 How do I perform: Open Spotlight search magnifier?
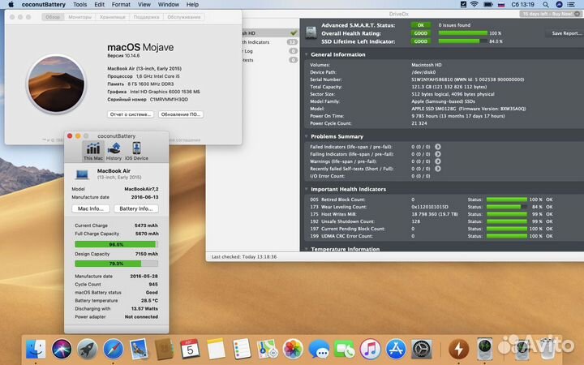point(546,5)
